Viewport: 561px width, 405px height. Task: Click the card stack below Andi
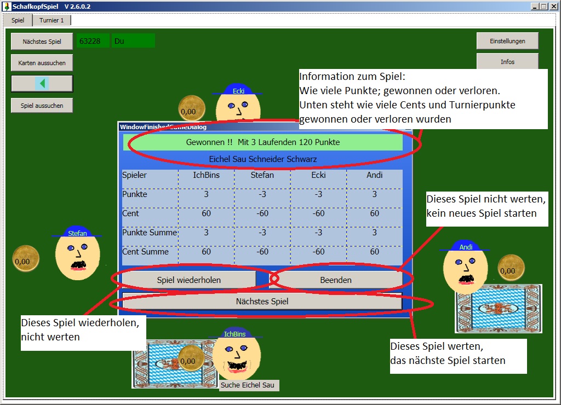498,309
